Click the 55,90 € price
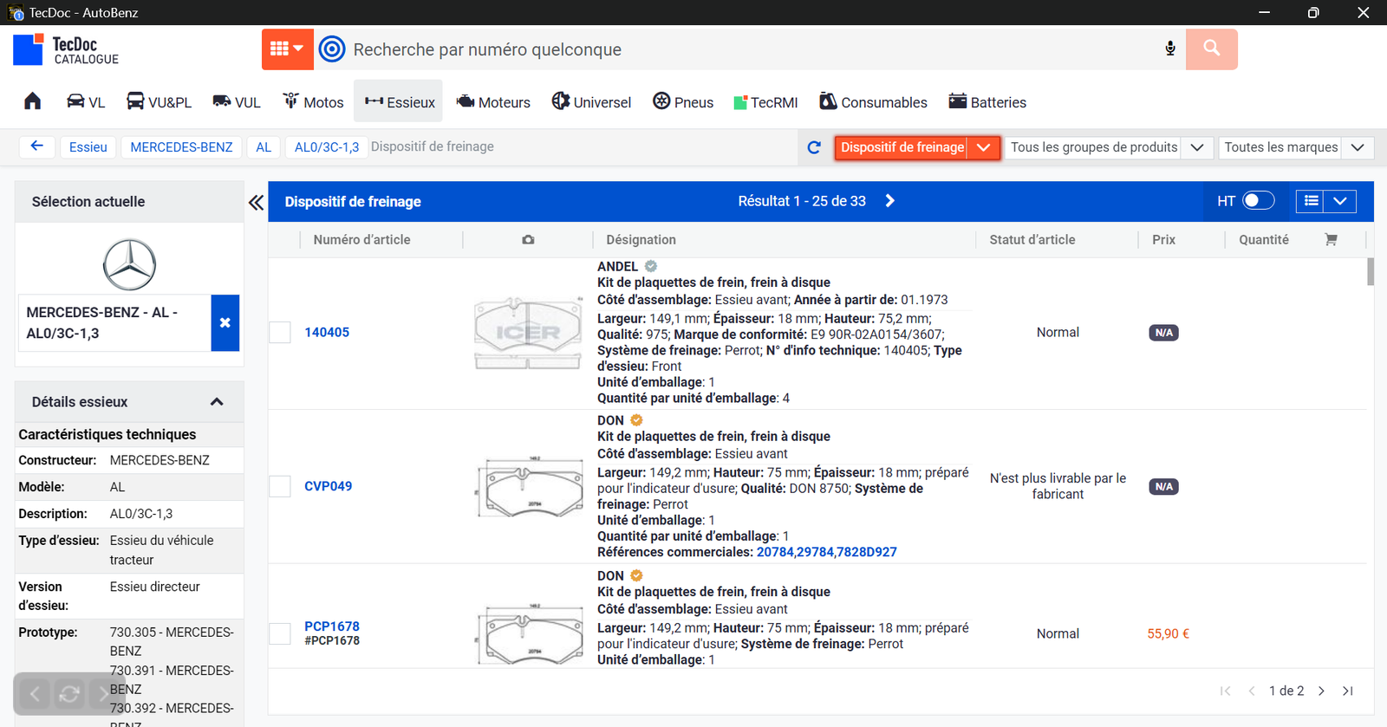This screenshot has height=727, width=1387. coord(1168,634)
